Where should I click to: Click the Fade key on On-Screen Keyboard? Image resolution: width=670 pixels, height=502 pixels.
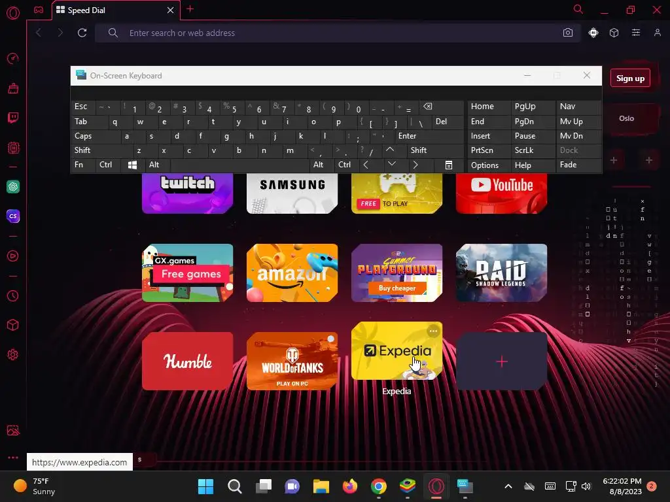coord(578,165)
